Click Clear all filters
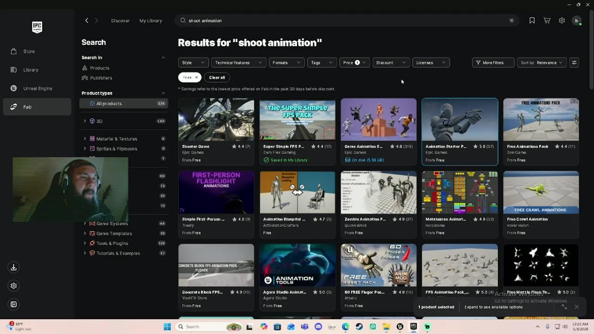 (217, 77)
